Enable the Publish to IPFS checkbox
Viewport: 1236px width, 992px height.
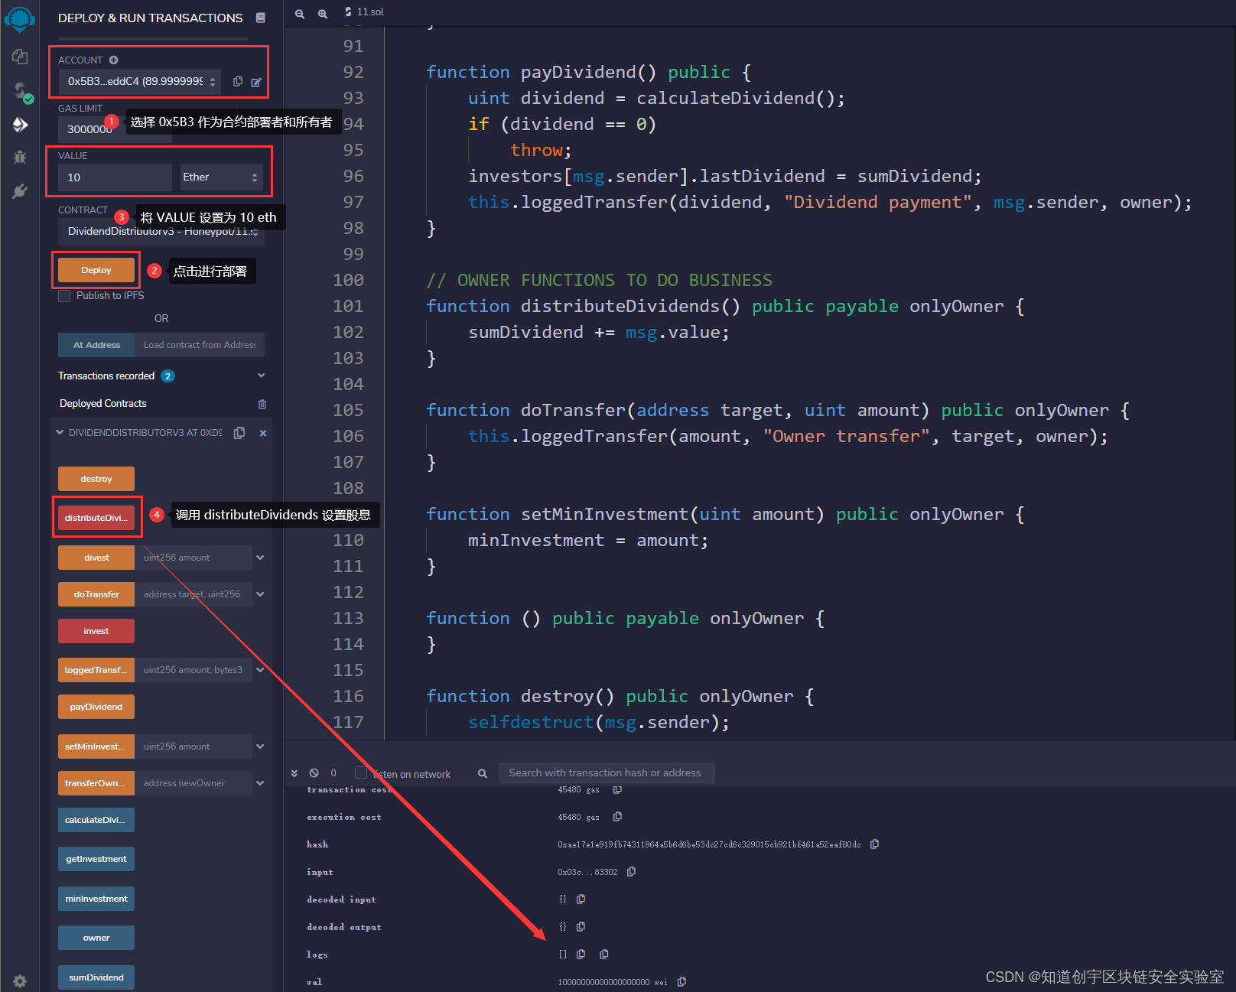(64, 296)
